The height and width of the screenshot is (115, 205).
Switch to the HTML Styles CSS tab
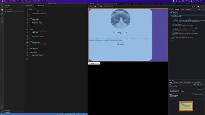click(x=143, y=4)
